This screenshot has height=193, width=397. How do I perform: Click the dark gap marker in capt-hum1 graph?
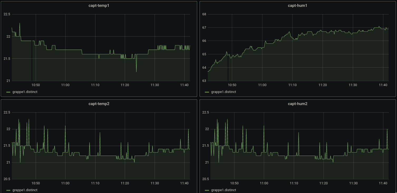(x=228, y=68)
